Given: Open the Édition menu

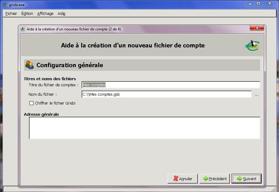Looking at the screenshot, I should (x=27, y=13).
